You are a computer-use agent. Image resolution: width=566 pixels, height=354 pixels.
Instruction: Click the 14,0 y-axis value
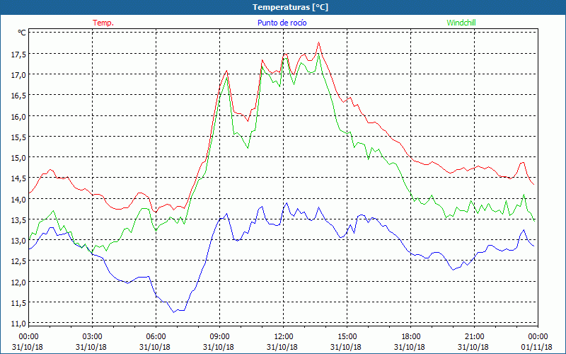[18, 199]
